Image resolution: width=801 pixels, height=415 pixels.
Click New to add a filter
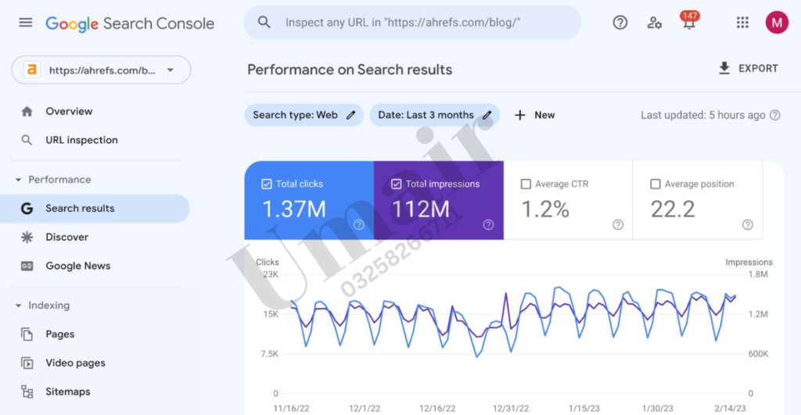click(534, 115)
